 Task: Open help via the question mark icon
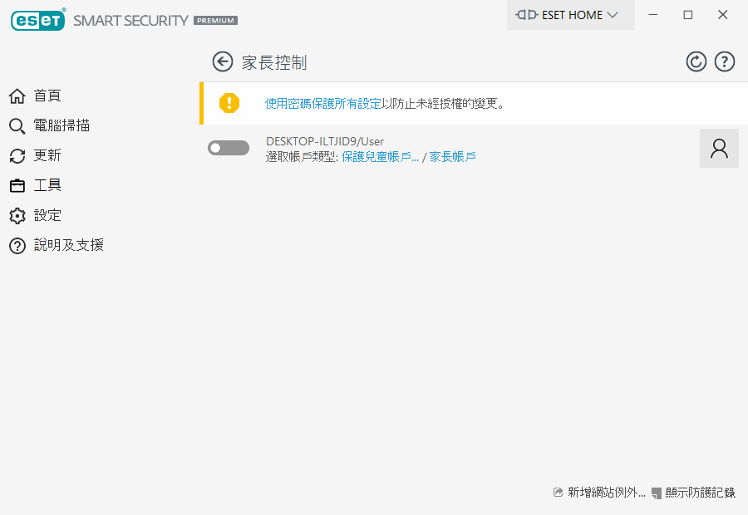[725, 61]
